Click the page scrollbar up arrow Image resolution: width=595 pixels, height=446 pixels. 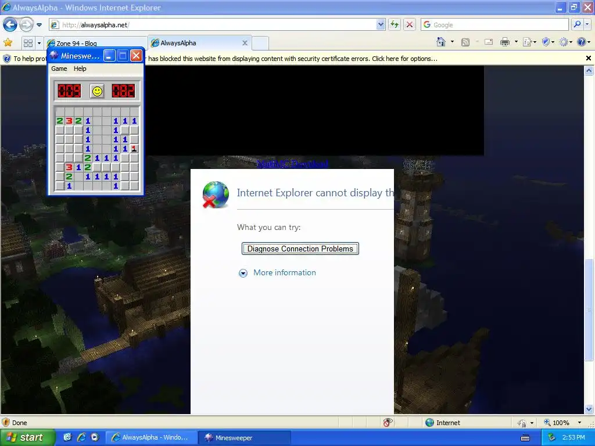click(589, 70)
